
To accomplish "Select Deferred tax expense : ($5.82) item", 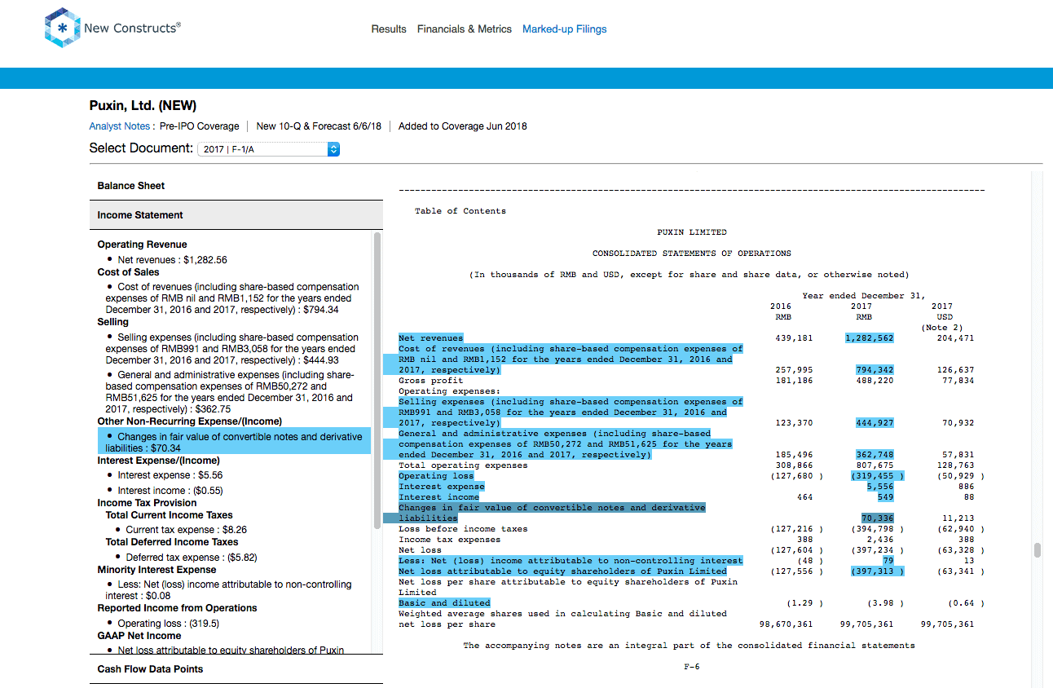I will pyautogui.click(x=192, y=558).
